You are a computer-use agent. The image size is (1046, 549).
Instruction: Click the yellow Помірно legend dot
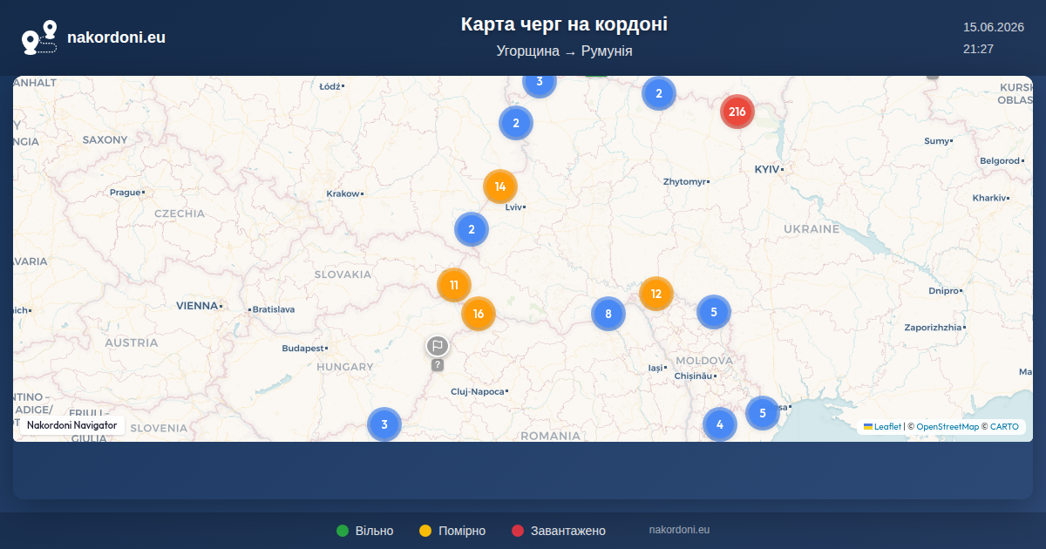point(425,531)
